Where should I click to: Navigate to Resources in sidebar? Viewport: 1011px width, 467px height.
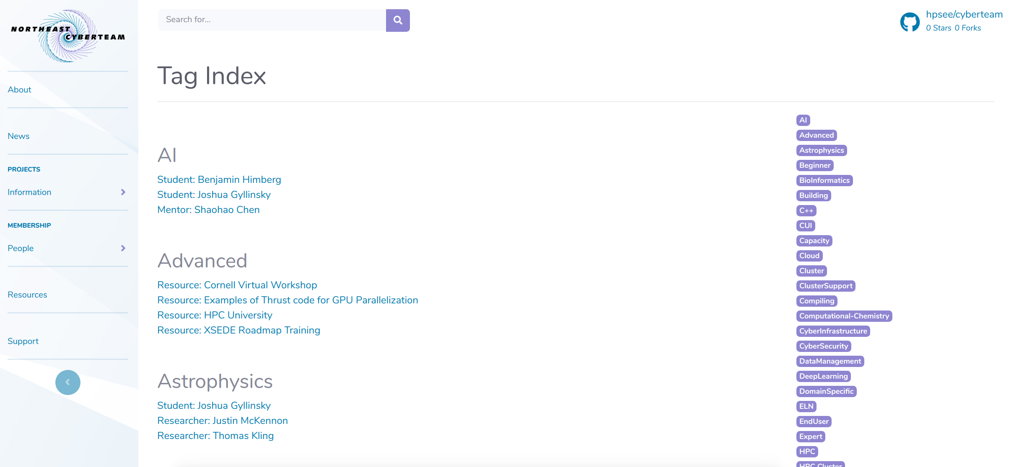point(27,295)
